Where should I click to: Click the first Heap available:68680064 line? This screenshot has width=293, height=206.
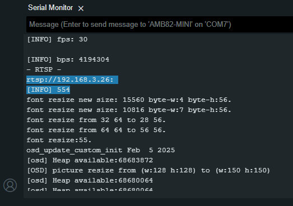coord(90,181)
